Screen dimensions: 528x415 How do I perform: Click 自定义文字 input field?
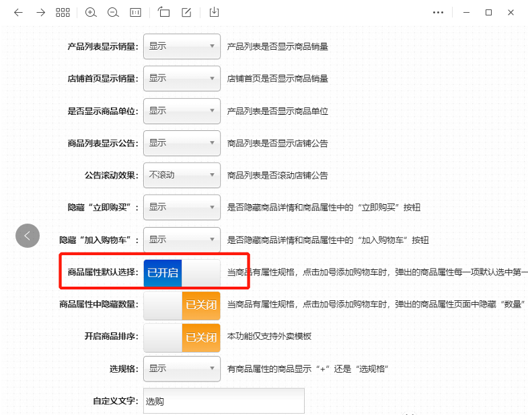[x=223, y=401]
